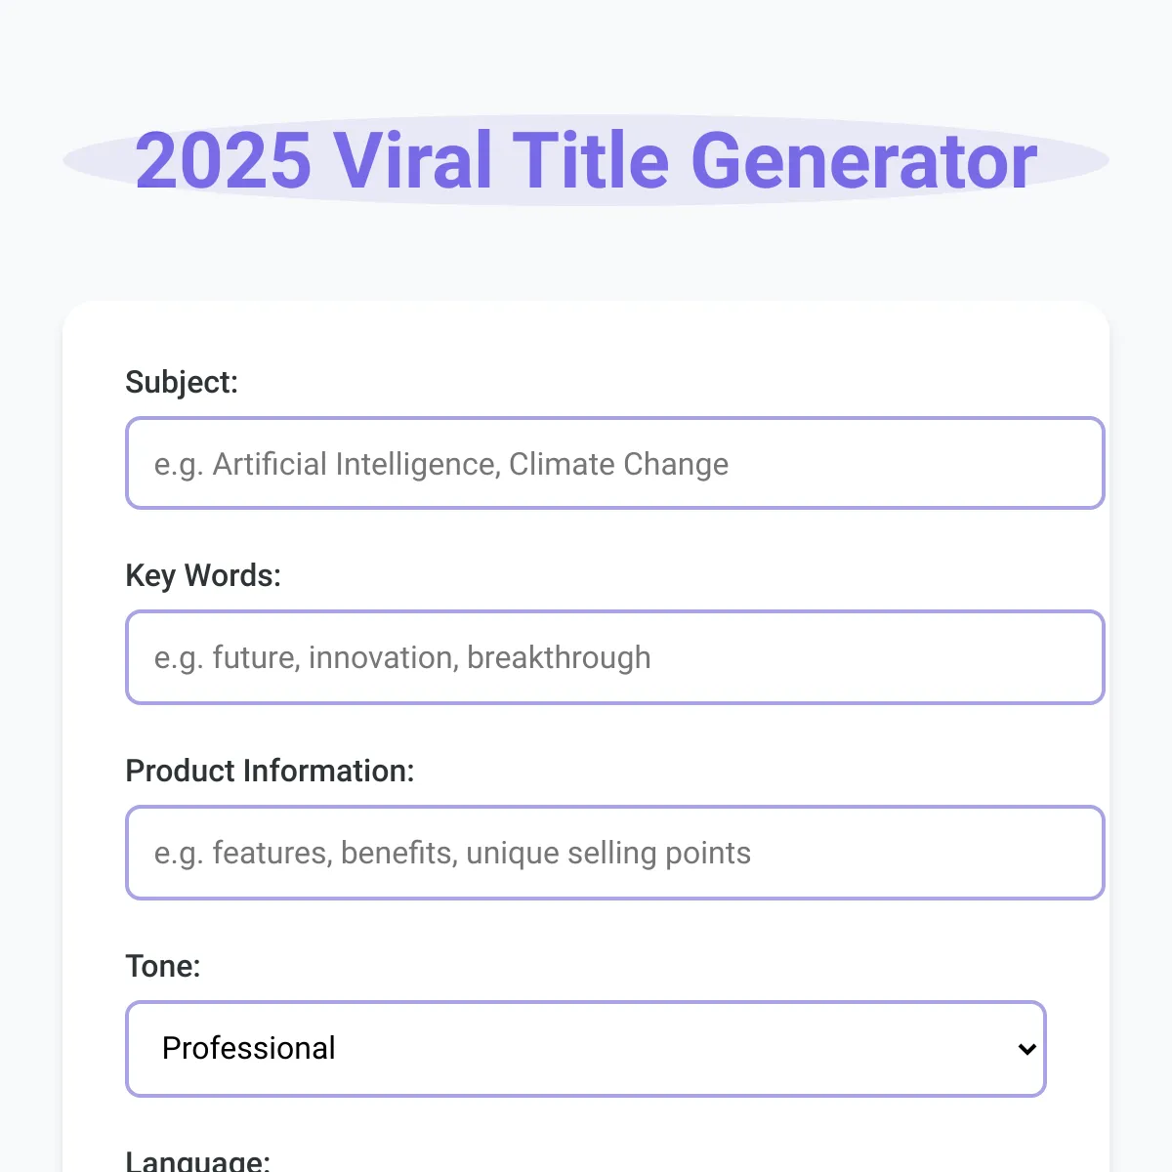Screen dimensions: 1172x1172
Task: Click the "Product Information:" label
Action: pos(271,771)
